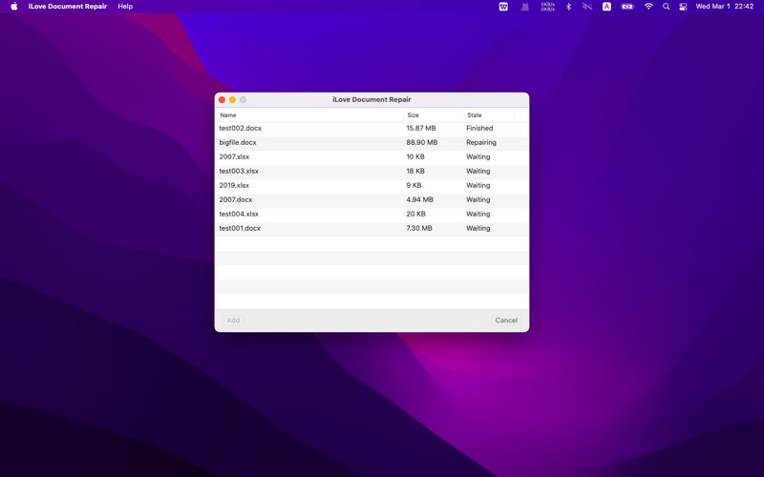Click the Waiting state of test003.xlsx
764x477 pixels.
(x=478, y=171)
